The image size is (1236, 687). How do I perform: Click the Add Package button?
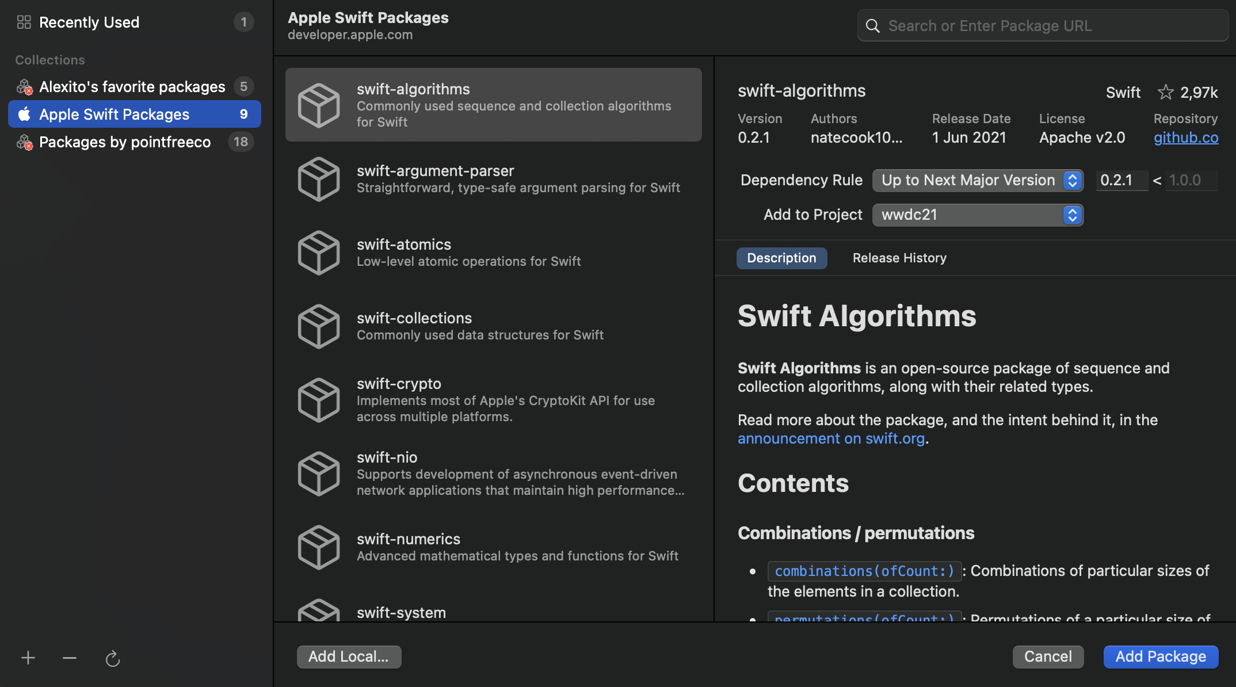[x=1161, y=657]
